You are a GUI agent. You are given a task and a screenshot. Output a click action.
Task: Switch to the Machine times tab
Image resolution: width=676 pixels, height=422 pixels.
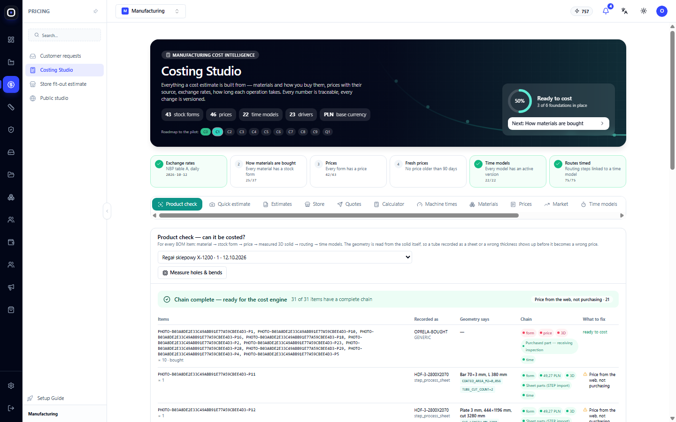pos(437,204)
